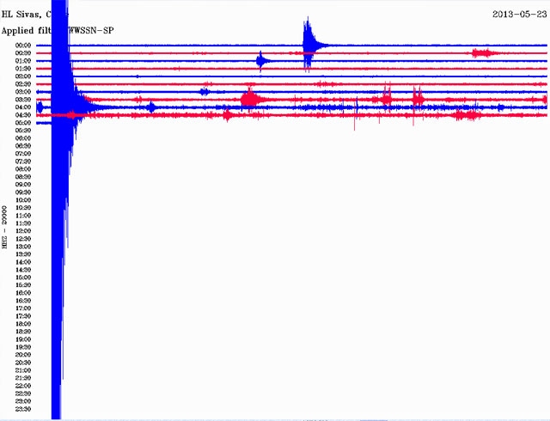Select the 12:00 time label
Viewport: 550px width, 421px height.
click(23, 230)
